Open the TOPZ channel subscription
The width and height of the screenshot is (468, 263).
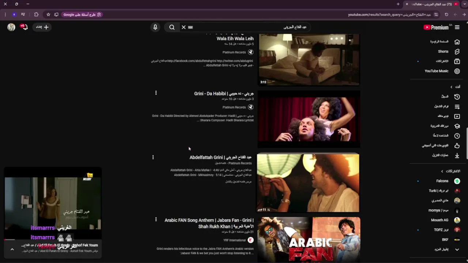[446, 230]
